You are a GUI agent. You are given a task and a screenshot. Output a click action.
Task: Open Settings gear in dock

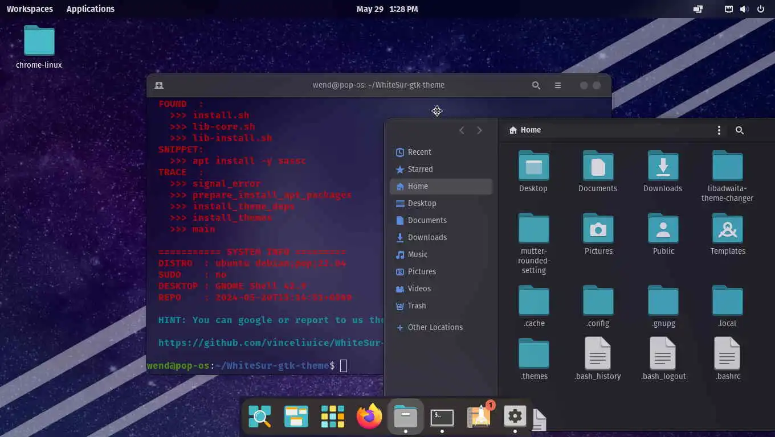tap(515, 417)
